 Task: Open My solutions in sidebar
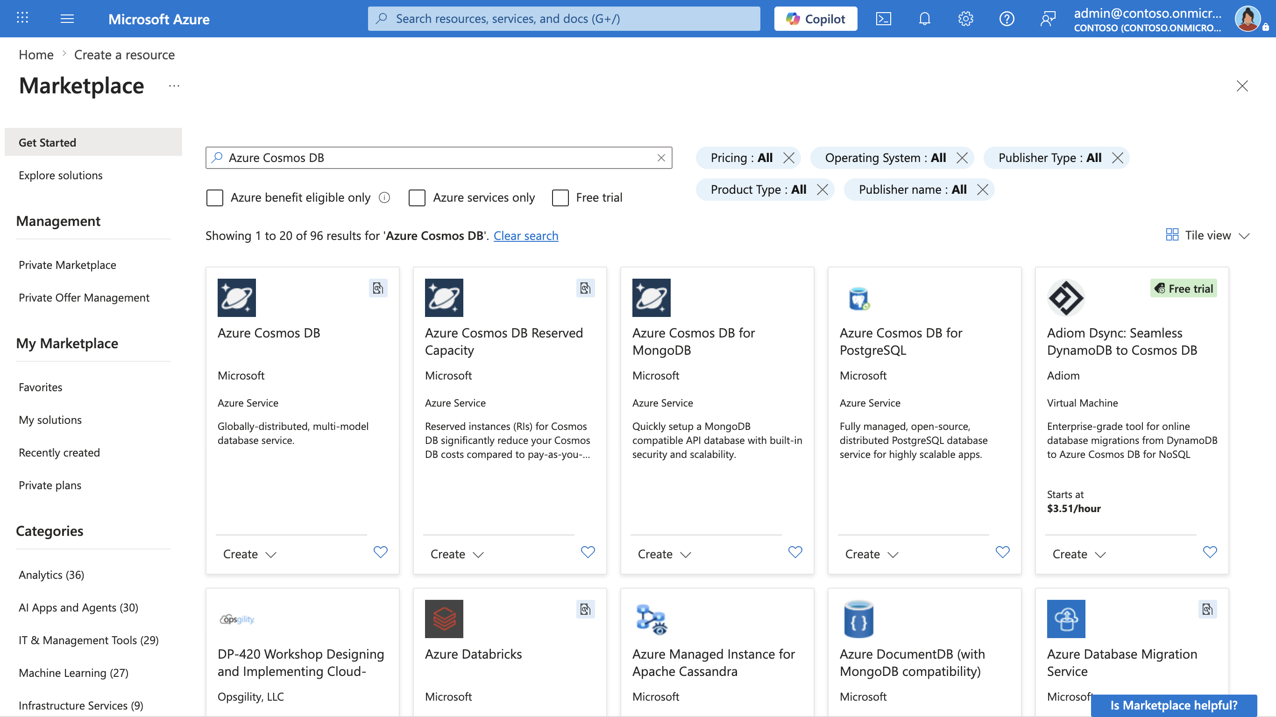50,420
